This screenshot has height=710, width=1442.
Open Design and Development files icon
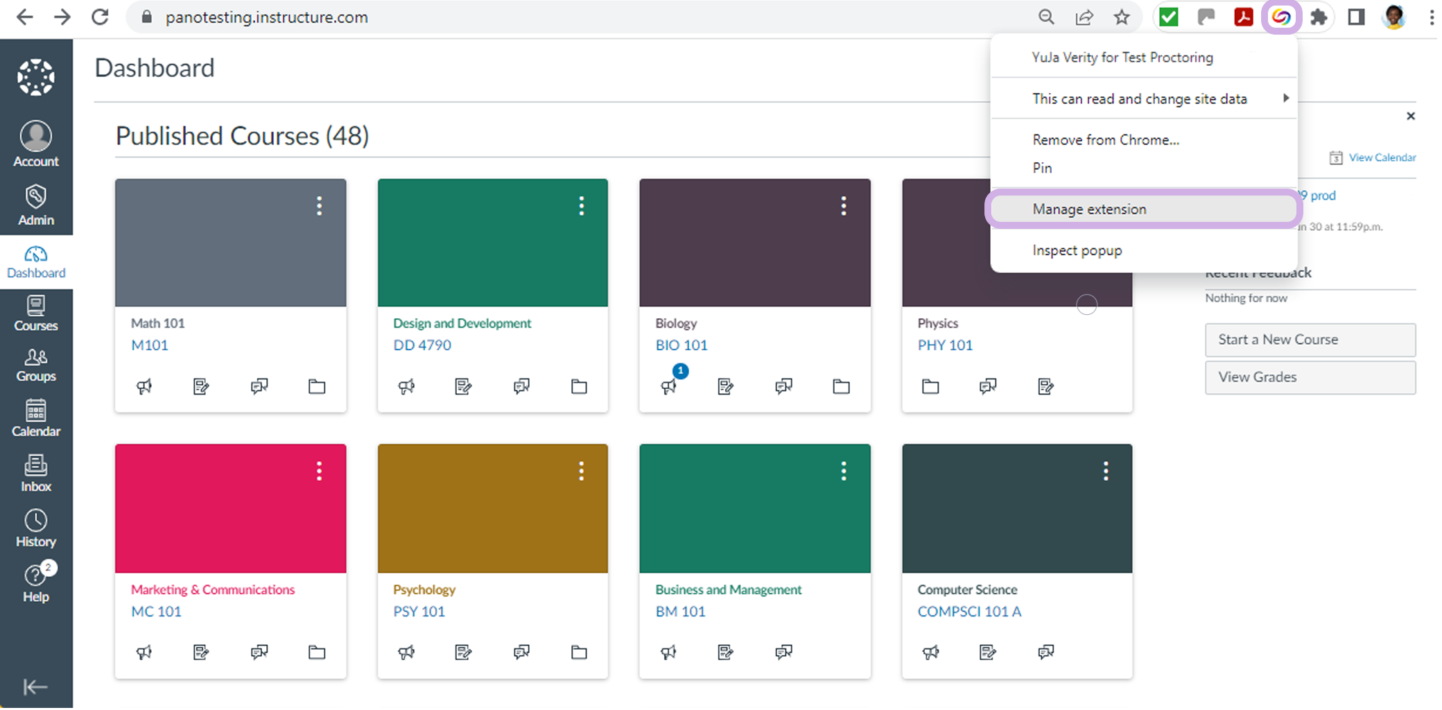pos(579,386)
